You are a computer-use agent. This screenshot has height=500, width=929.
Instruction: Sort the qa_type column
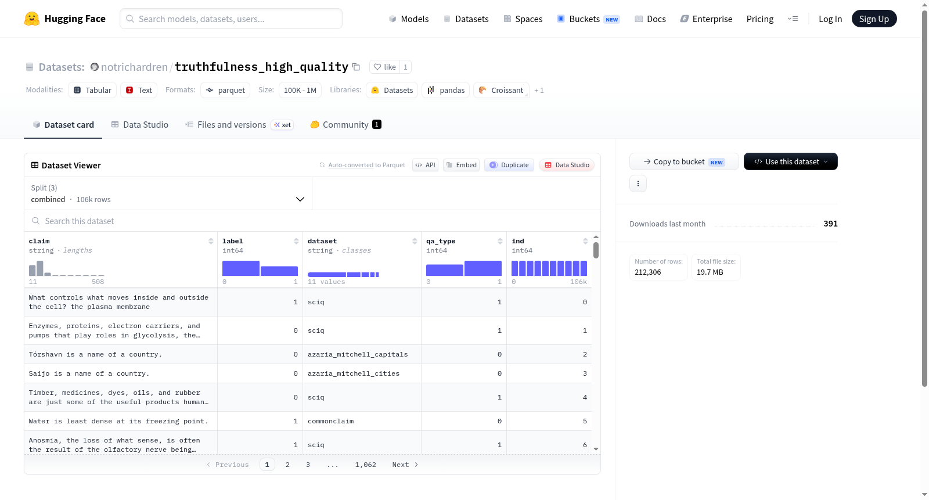(x=500, y=241)
